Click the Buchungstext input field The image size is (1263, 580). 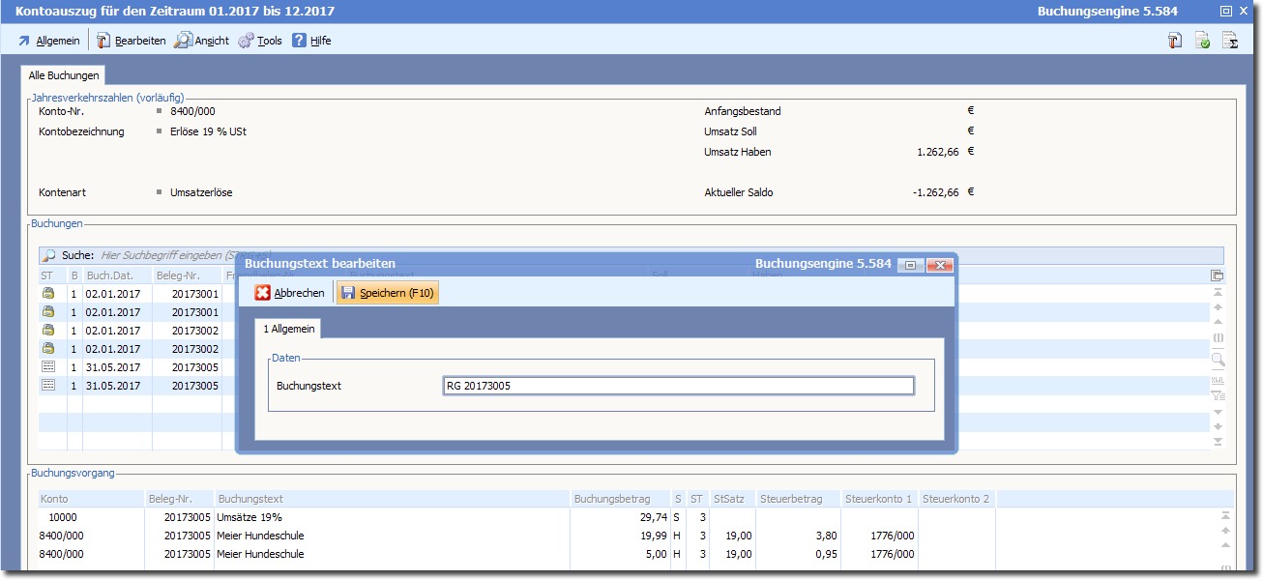[677, 386]
